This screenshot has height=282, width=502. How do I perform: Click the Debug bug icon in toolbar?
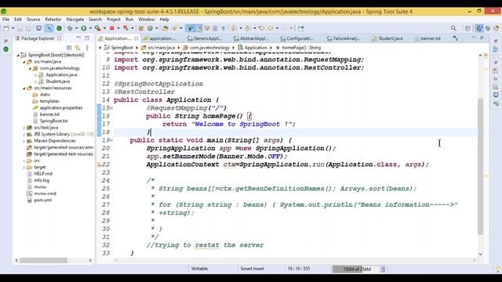coord(70,28)
